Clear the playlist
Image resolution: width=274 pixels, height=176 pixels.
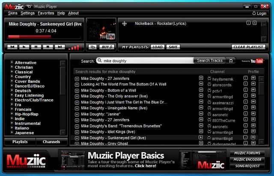(248, 47)
